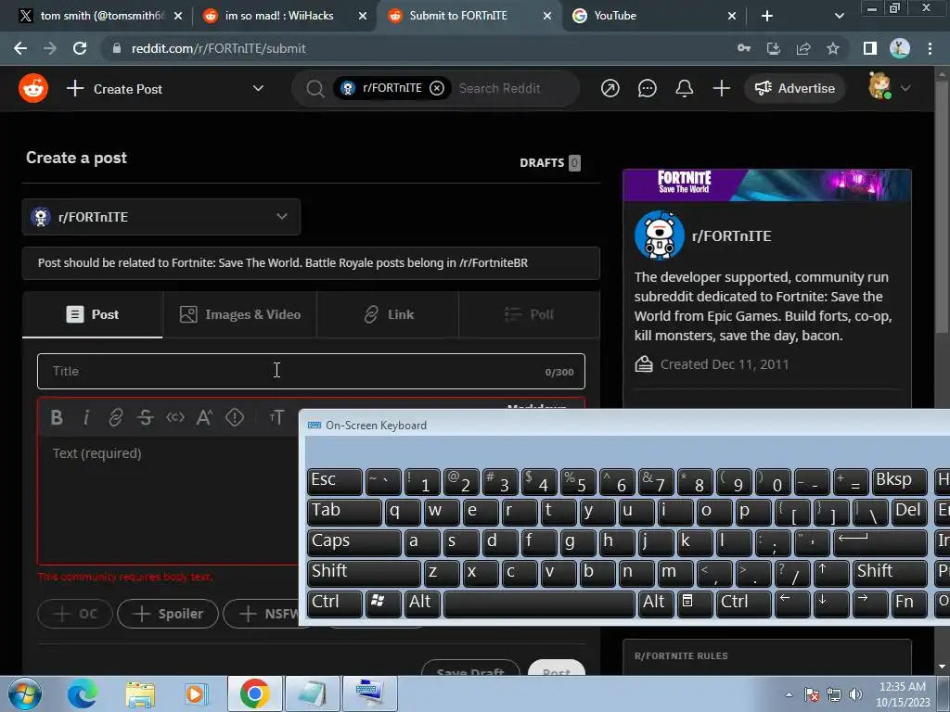This screenshot has width=950, height=712.
Task: Bookmark this page with star icon
Action: [x=833, y=48]
